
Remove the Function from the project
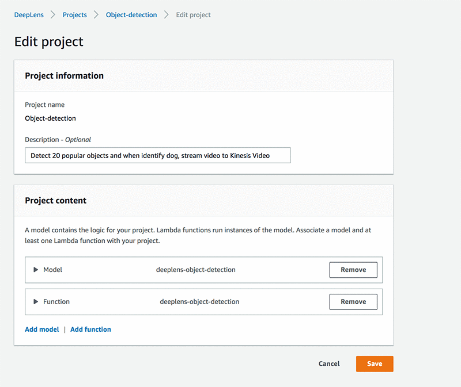click(353, 301)
